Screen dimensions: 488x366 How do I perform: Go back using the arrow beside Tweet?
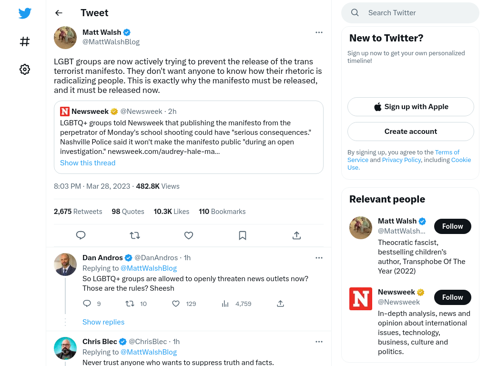pyautogui.click(x=59, y=13)
